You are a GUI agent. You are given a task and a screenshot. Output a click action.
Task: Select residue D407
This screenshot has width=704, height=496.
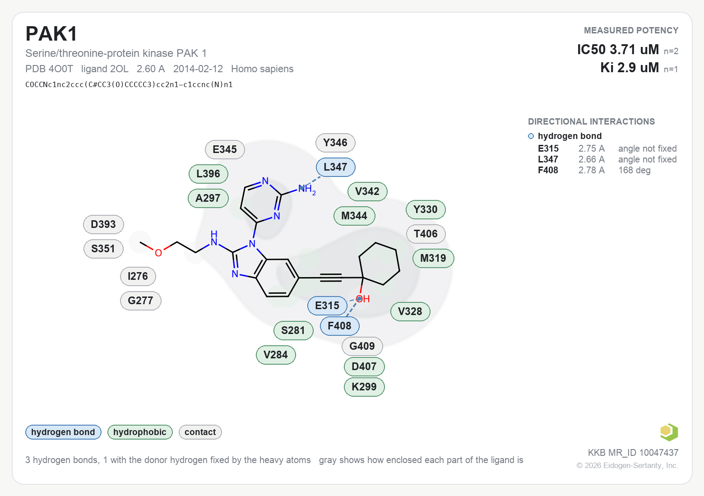[x=364, y=366]
